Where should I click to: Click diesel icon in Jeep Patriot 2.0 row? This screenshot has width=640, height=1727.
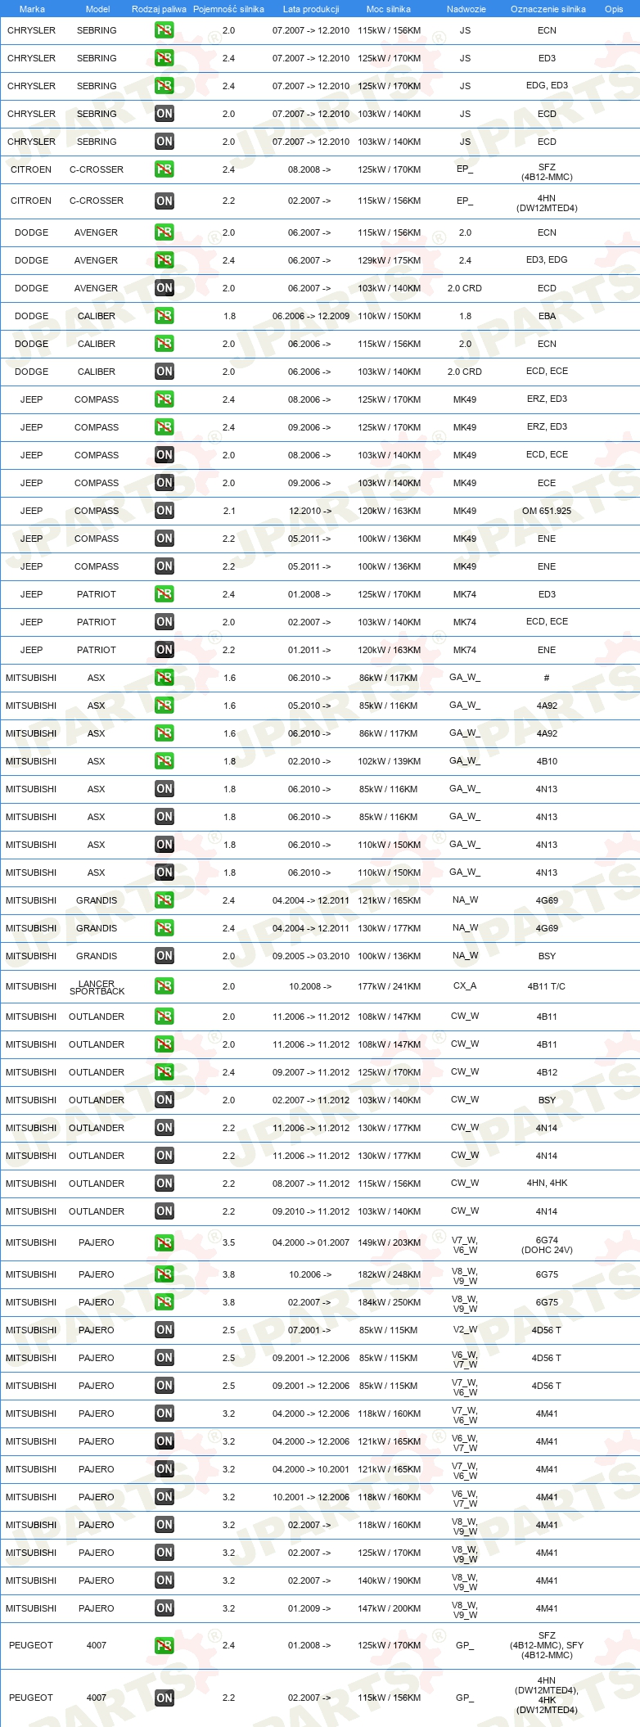tap(165, 622)
